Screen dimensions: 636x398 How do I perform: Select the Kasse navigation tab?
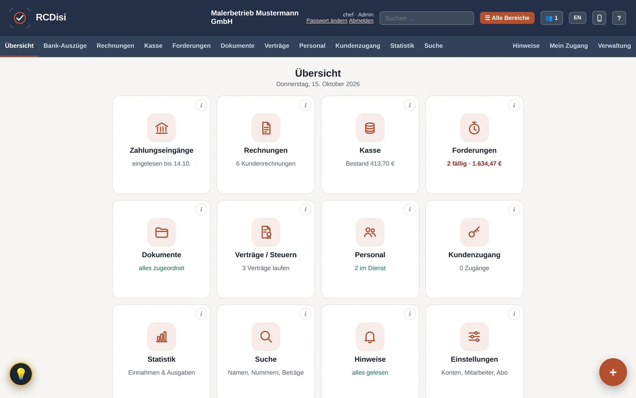(153, 46)
